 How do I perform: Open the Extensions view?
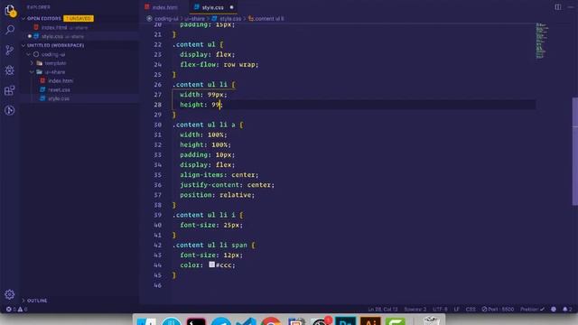click(x=10, y=90)
